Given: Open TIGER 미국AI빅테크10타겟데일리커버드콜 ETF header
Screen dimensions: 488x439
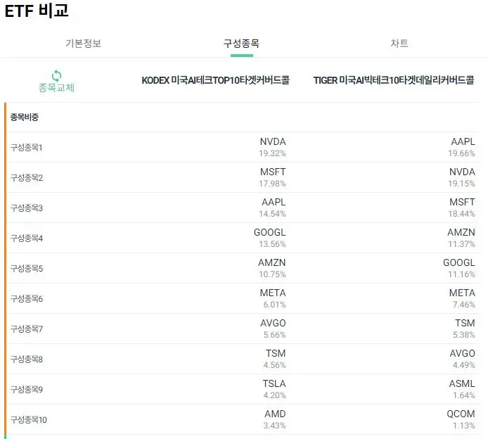Looking at the screenshot, I should pos(394,80).
